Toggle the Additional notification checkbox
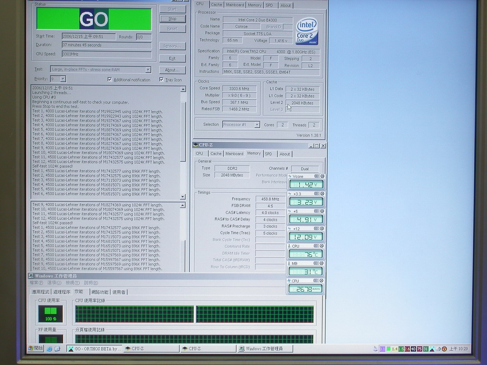Viewport: 487px width, 365px height. tap(110, 79)
